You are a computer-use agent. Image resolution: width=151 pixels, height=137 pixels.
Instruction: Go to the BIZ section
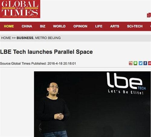tap(43, 26)
